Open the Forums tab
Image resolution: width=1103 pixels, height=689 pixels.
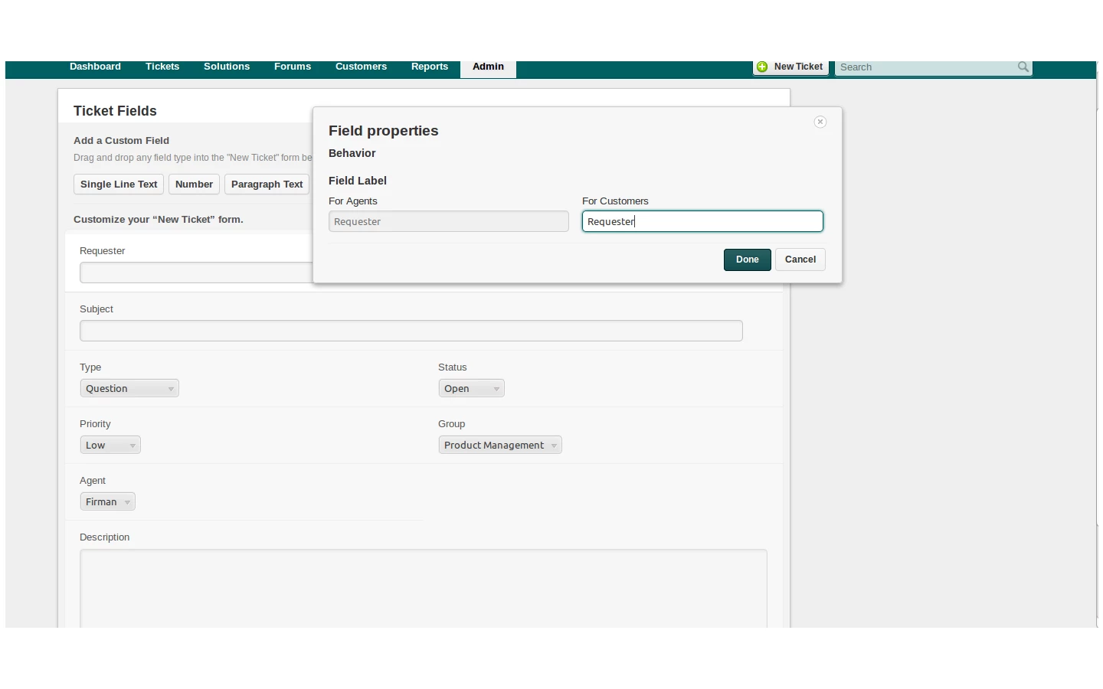click(293, 67)
